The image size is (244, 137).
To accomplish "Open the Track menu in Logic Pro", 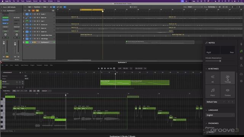I will [23, 1].
